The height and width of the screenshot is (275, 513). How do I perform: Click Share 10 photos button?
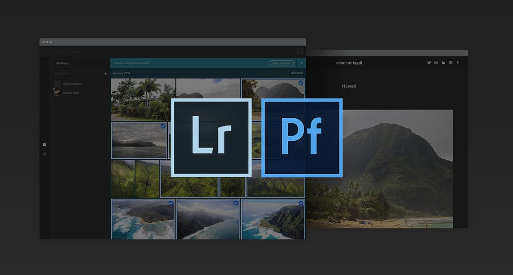point(281,63)
